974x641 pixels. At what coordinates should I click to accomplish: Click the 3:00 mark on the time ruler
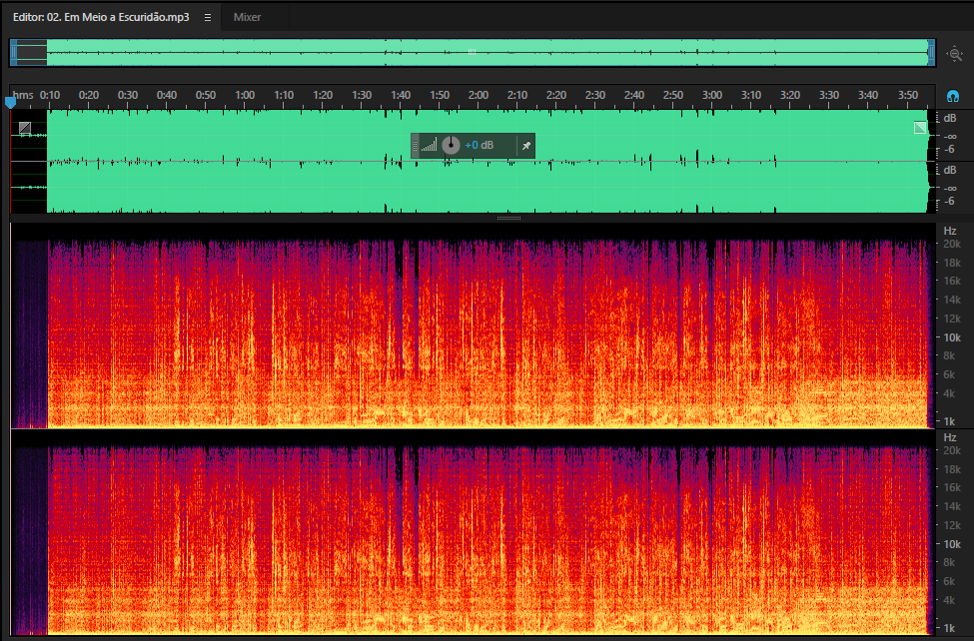tap(712, 95)
